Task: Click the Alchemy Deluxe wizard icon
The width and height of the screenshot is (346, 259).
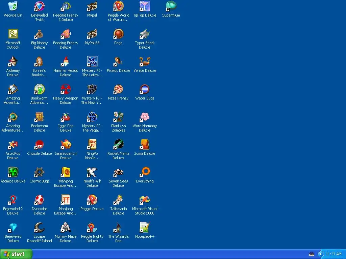Action: tap(13, 61)
